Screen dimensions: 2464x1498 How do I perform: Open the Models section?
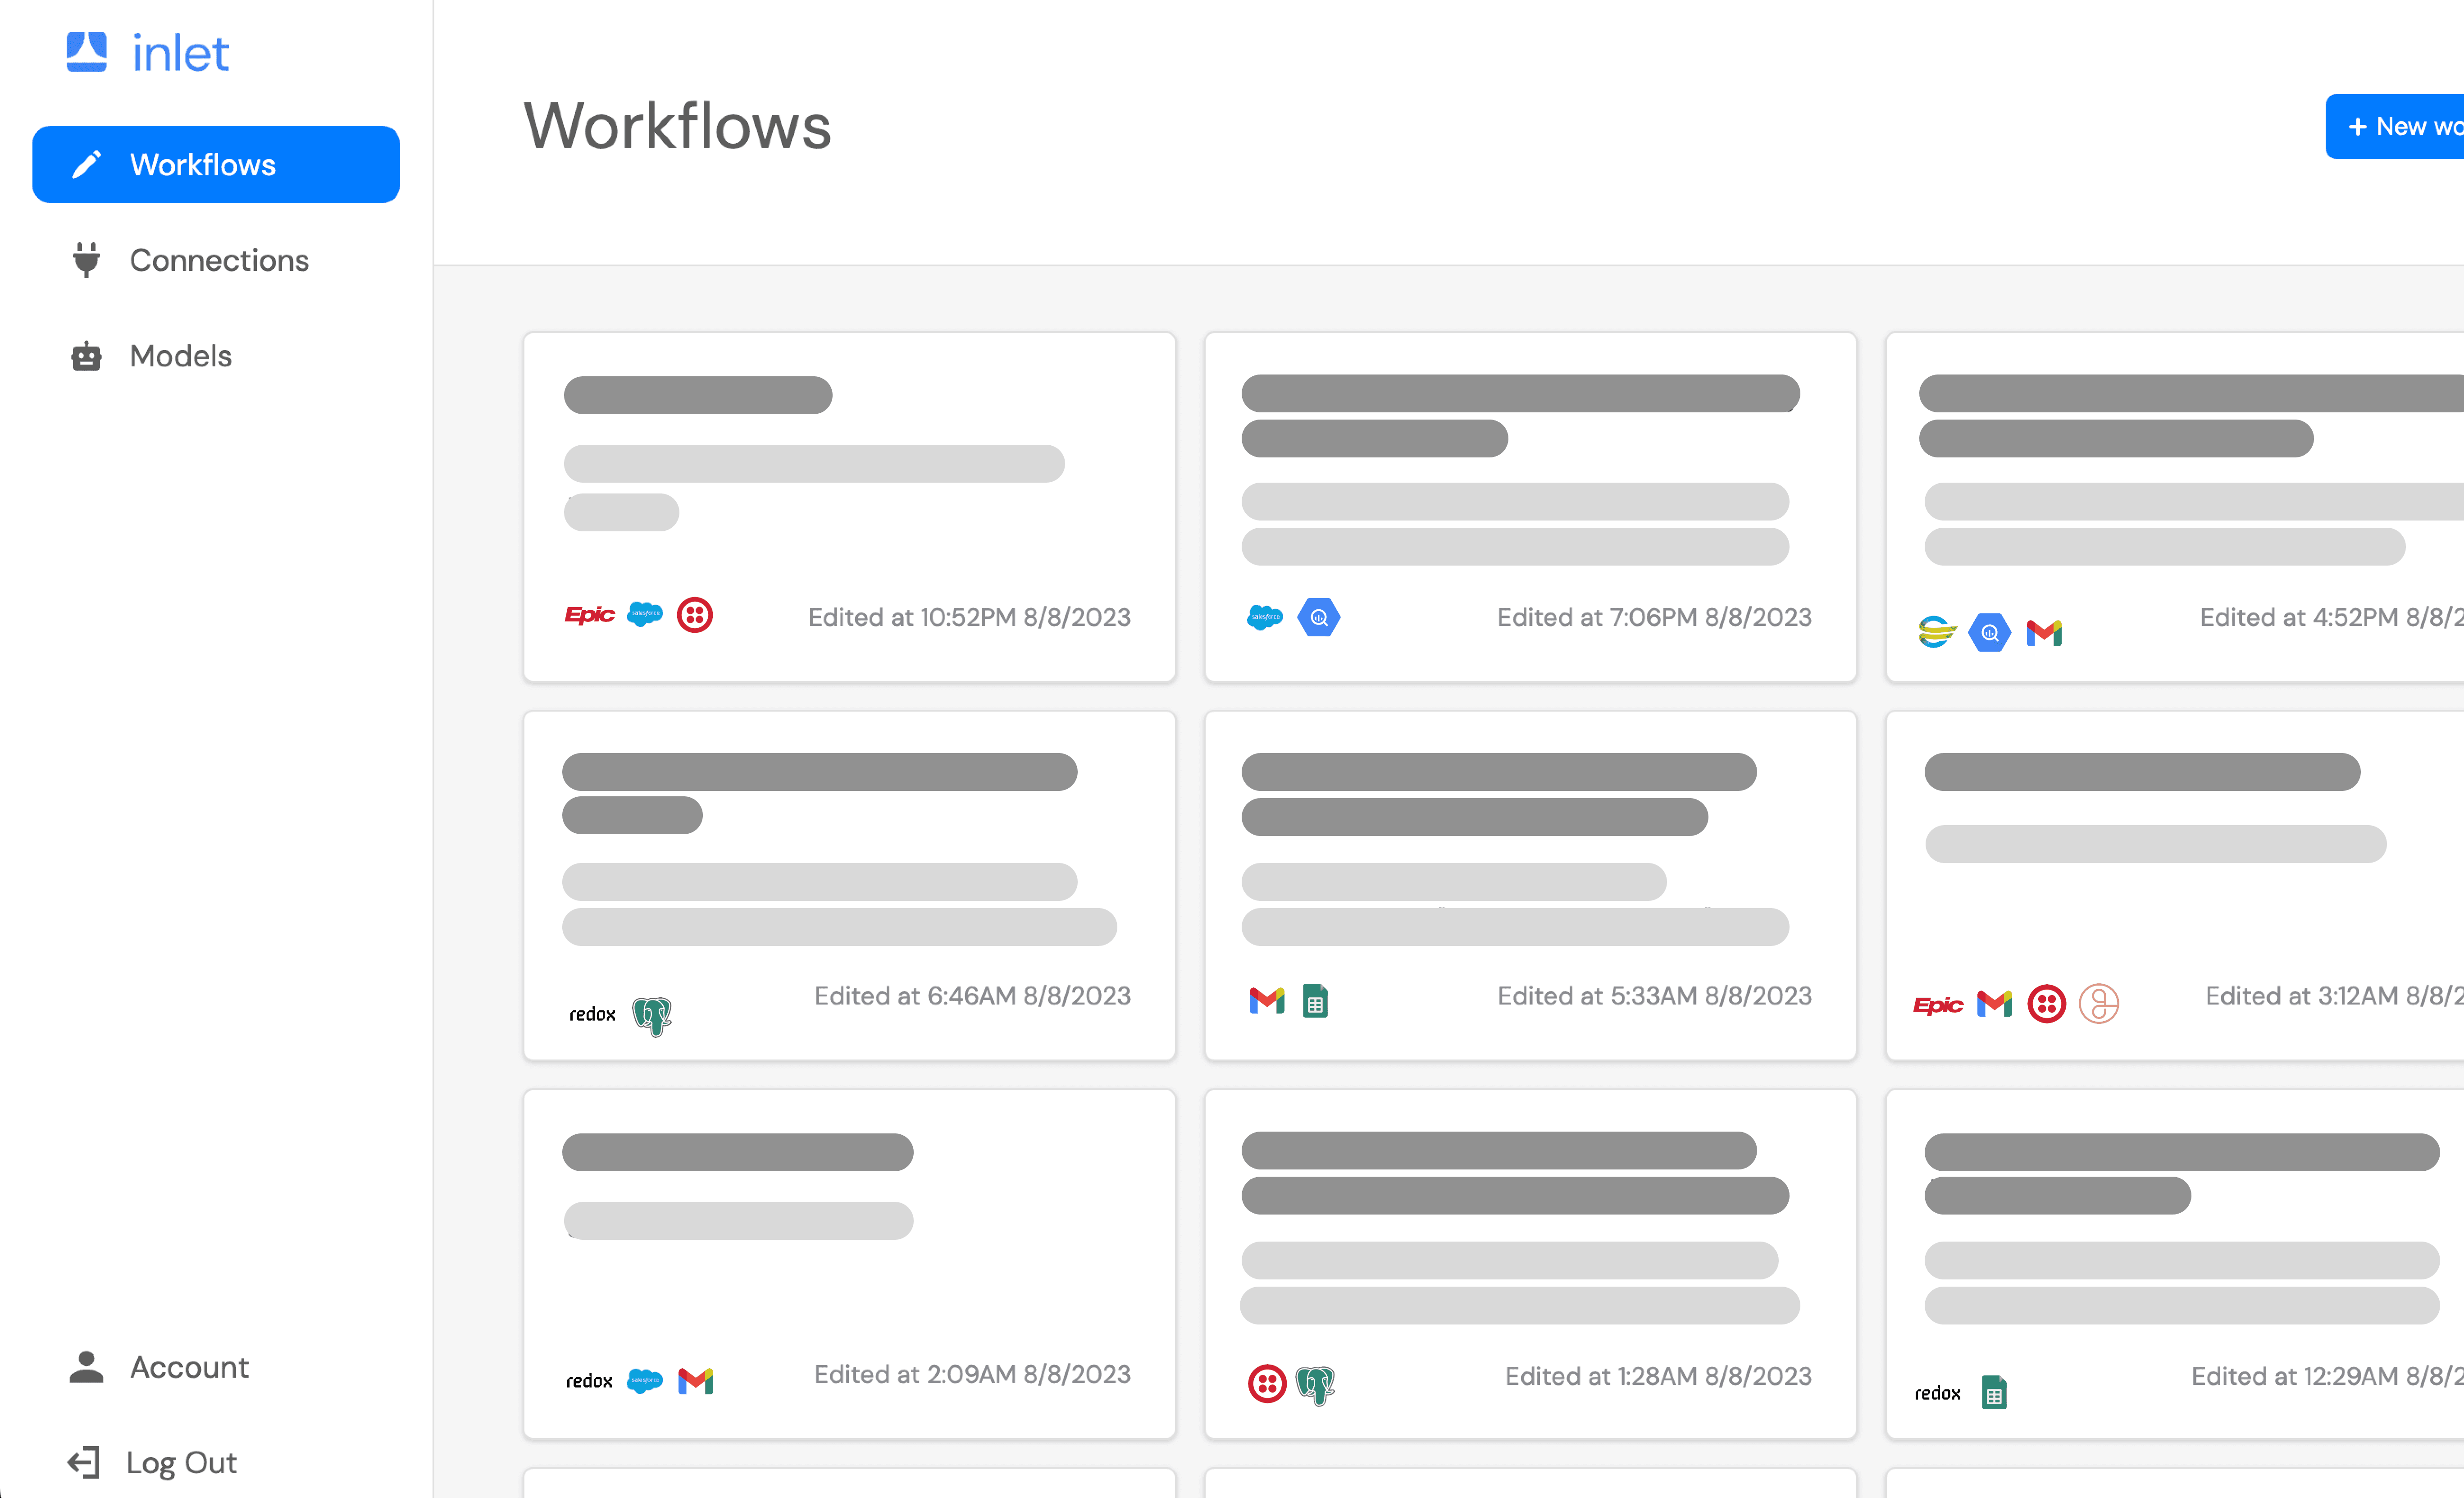[x=180, y=356]
